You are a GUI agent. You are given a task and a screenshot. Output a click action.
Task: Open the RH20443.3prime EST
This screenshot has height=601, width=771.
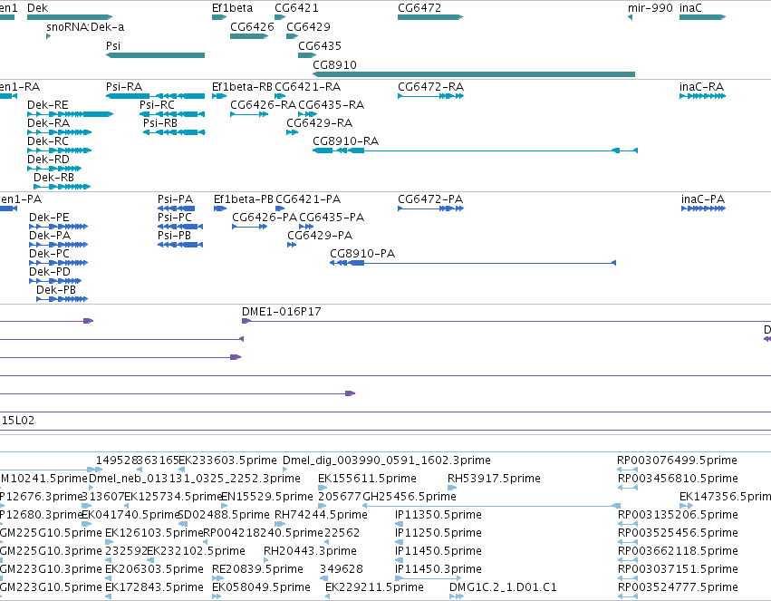tap(267, 560)
